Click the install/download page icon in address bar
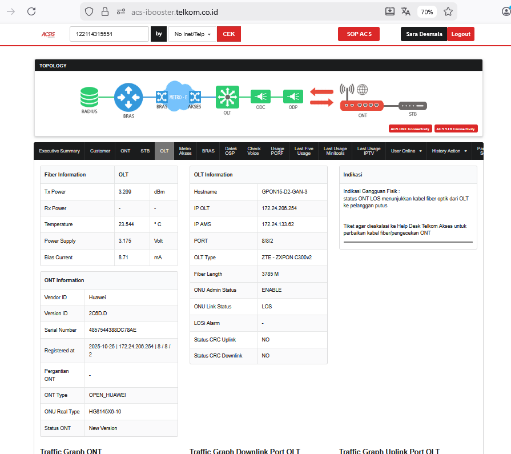The image size is (511, 454). click(390, 12)
